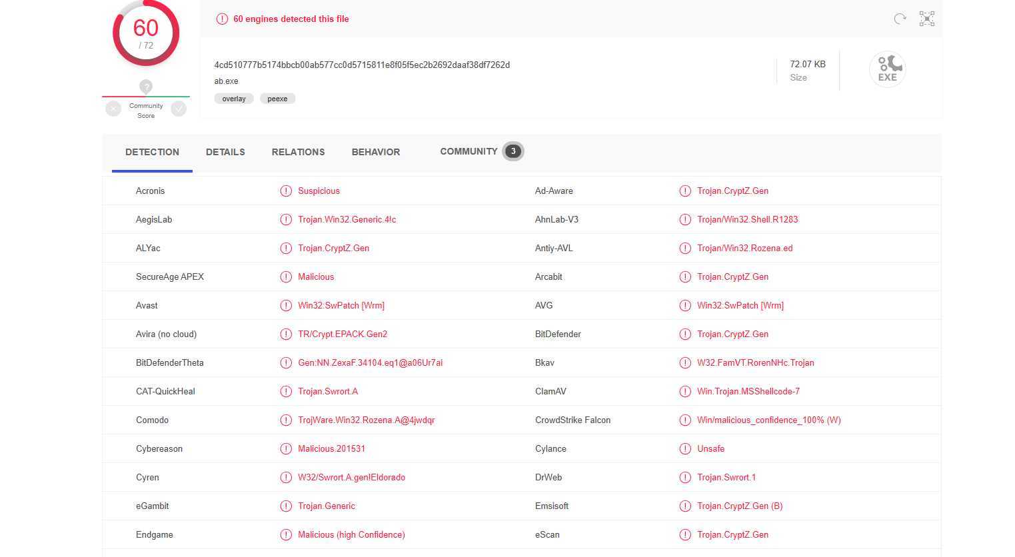Click warning icon for Bkav result
Image resolution: width=1015 pixels, height=557 pixels.
(x=685, y=362)
